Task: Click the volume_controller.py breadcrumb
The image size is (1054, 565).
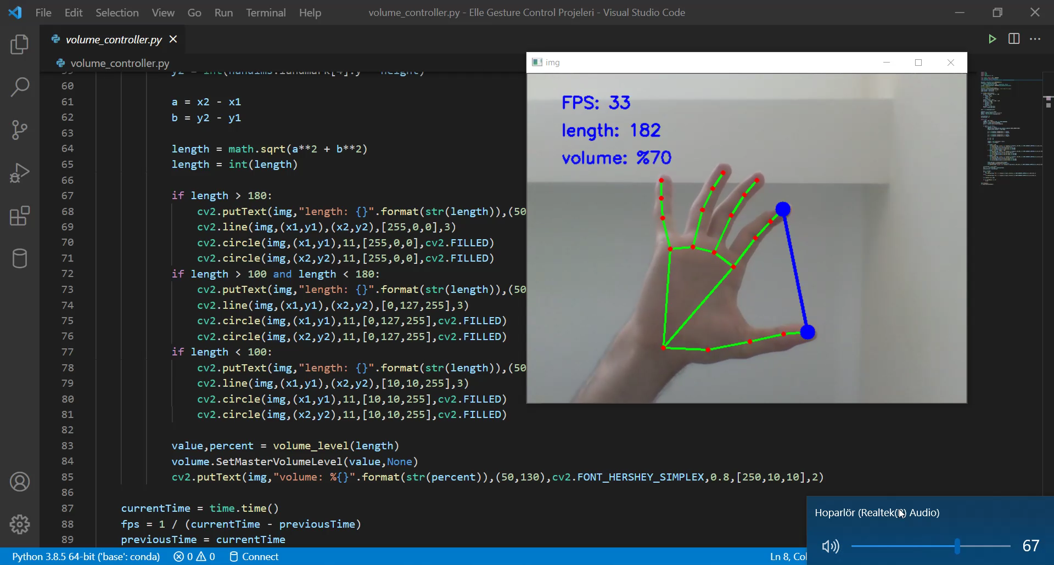Action: [120, 63]
